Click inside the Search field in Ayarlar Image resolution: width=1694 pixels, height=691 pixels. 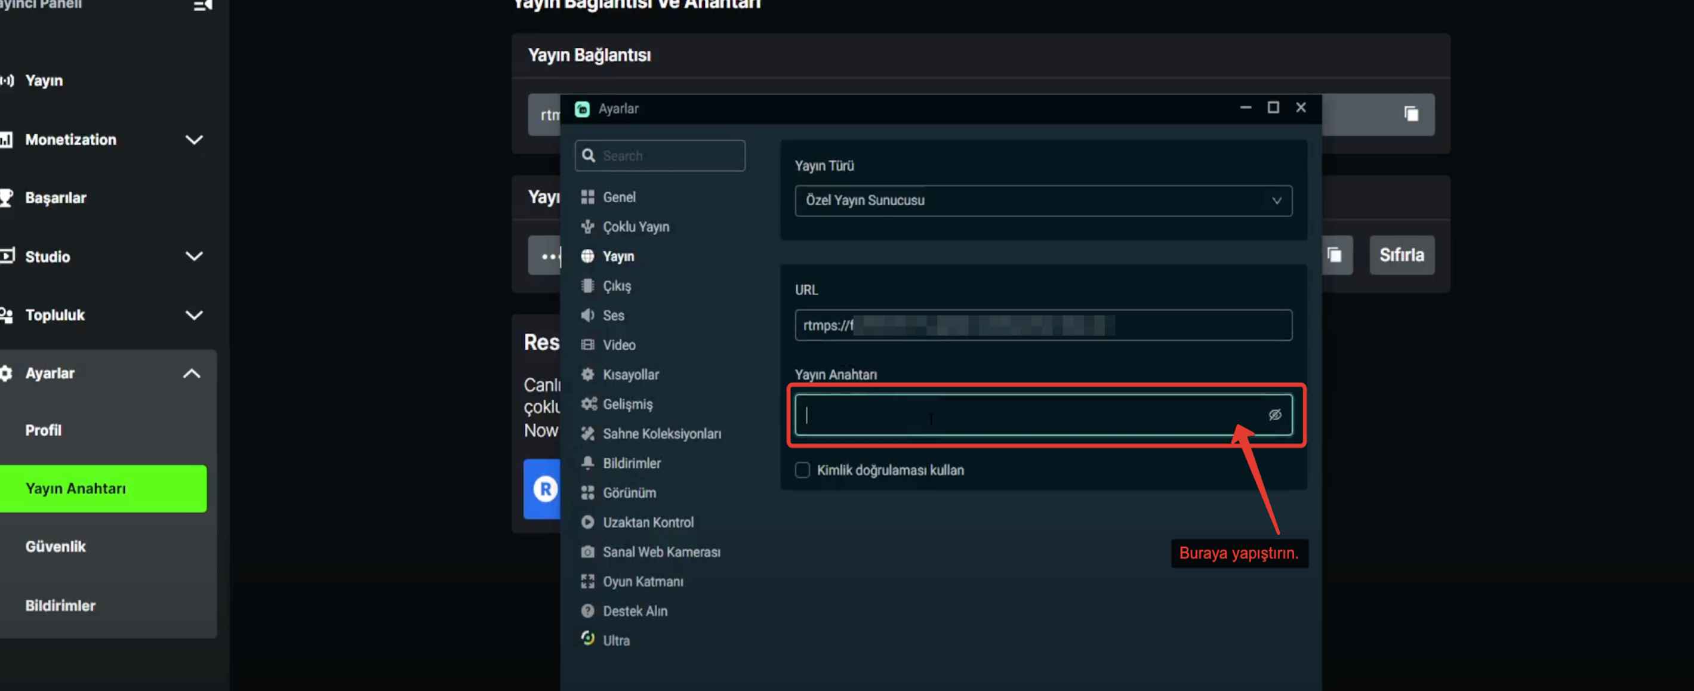coord(660,156)
